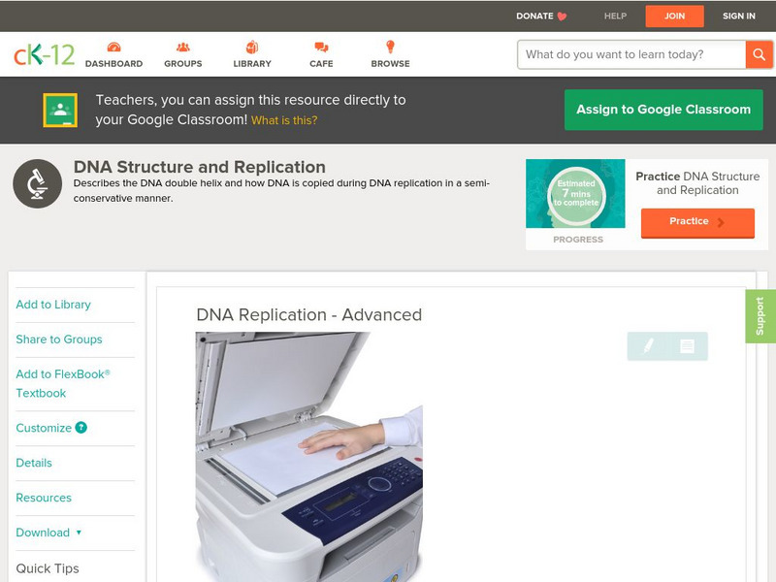Open the Resources section
This screenshot has width=776, height=582.
coord(44,498)
